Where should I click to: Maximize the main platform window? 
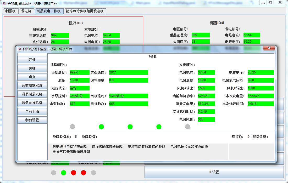[270, 3]
